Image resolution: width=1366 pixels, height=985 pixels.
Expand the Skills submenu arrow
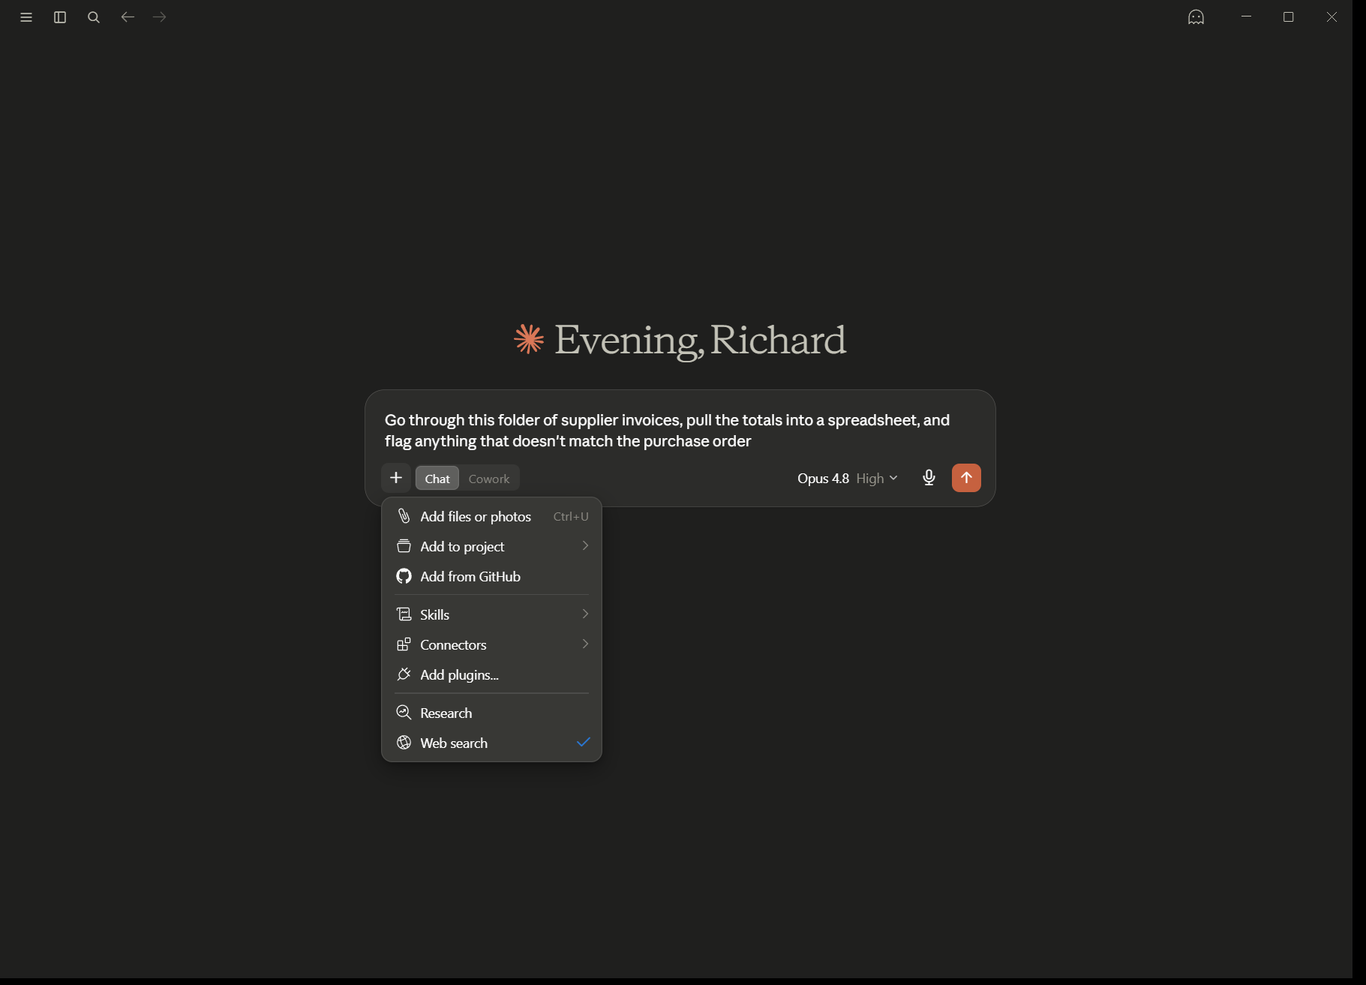pyautogui.click(x=585, y=614)
